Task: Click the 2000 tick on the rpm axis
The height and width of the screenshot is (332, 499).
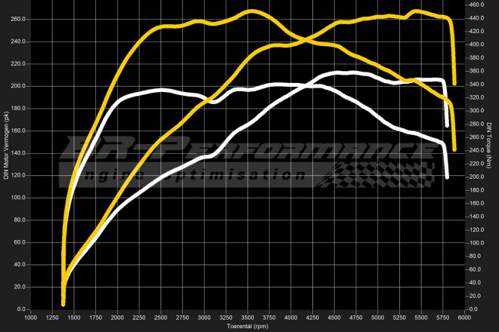Action: tap(118, 318)
